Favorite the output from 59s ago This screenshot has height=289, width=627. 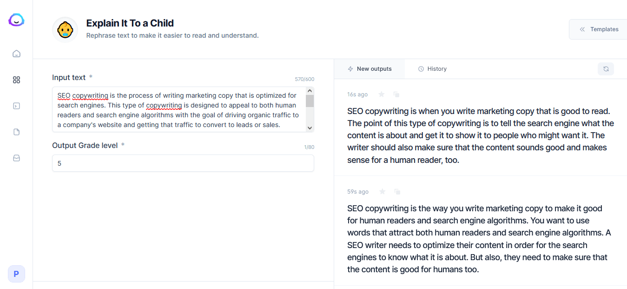(x=383, y=192)
